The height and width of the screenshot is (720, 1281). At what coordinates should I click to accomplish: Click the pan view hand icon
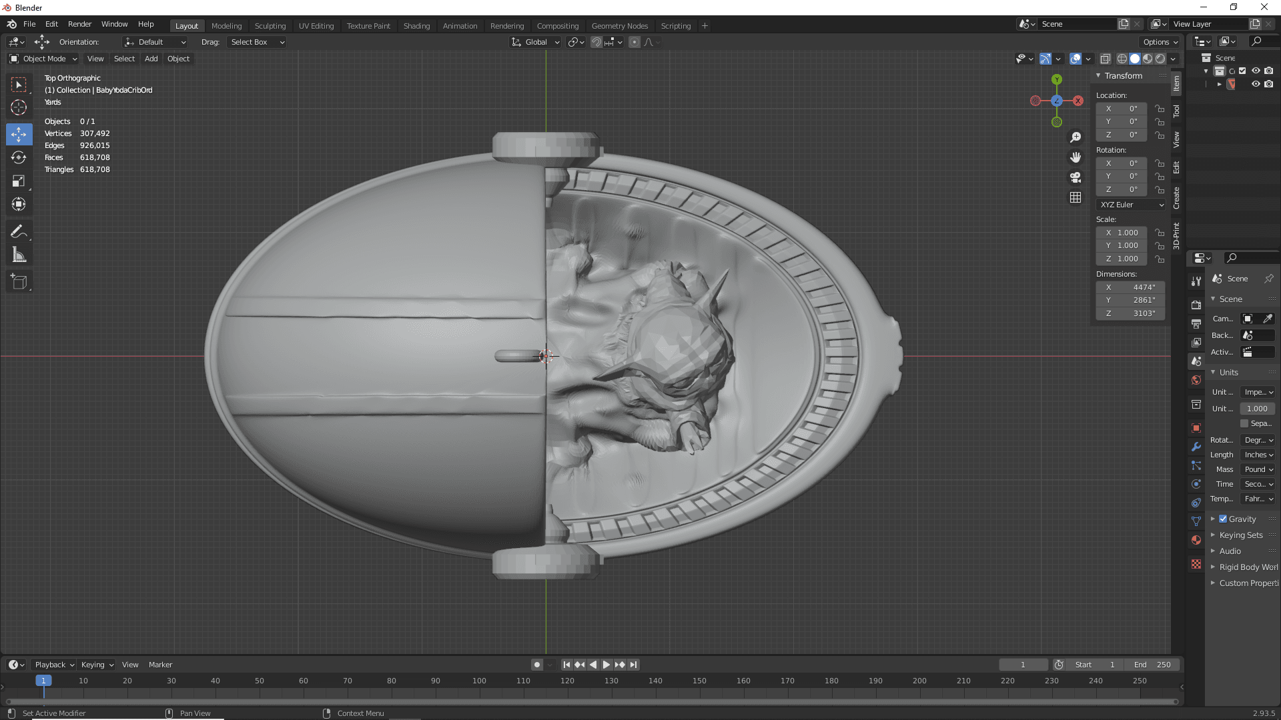(1076, 157)
